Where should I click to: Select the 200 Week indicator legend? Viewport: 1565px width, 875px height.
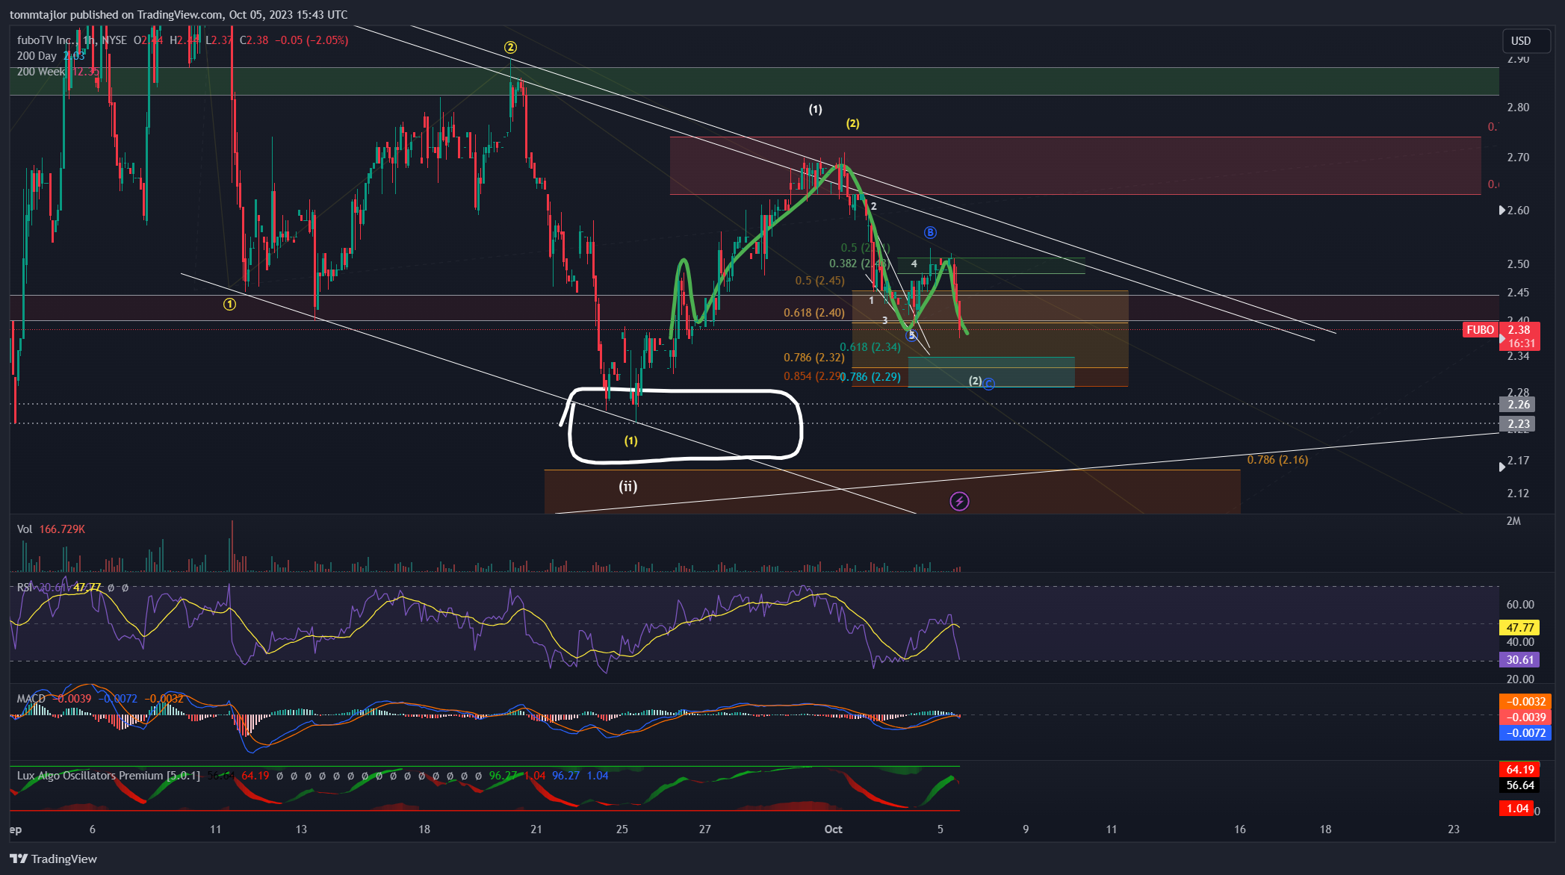click(x=58, y=72)
